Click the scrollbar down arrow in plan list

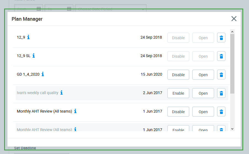click(232, 129)
